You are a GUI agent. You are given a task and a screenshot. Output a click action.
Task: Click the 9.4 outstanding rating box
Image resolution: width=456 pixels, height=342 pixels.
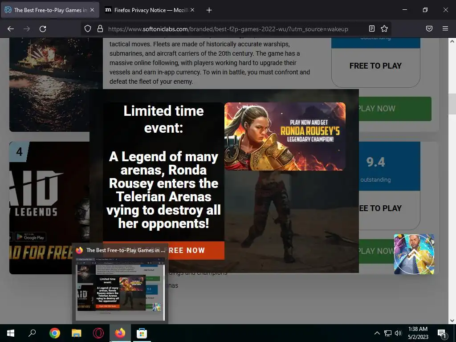[x=390, y=167]
